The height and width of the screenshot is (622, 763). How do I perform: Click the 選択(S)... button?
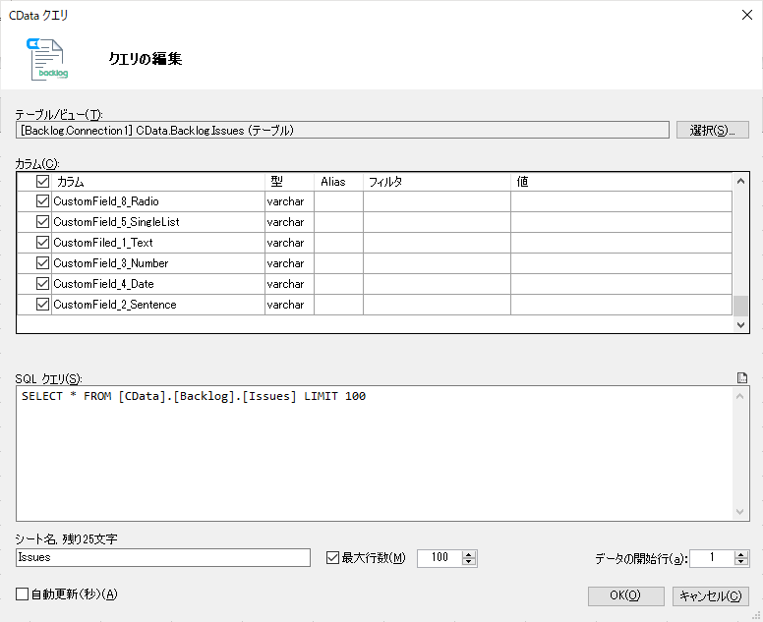coord(713,130)
